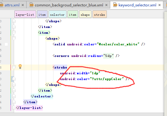Click the item breadcrumb after selector

[x=73, y=14]
